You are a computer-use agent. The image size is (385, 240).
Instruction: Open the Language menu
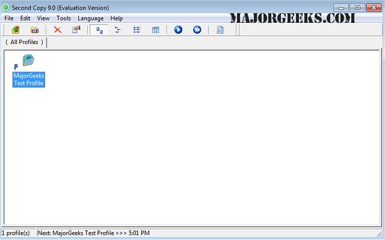[x=91, y=19]
